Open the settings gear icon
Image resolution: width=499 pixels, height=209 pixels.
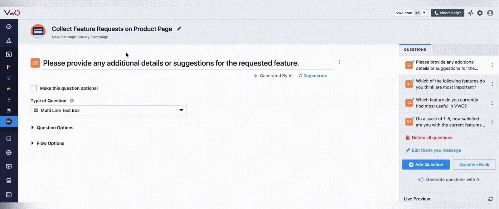pos(480,13)
